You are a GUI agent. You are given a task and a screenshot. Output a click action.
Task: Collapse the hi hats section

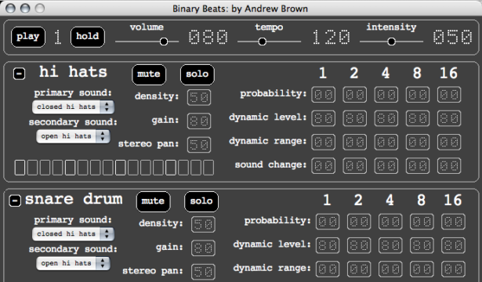coord(19,74)
